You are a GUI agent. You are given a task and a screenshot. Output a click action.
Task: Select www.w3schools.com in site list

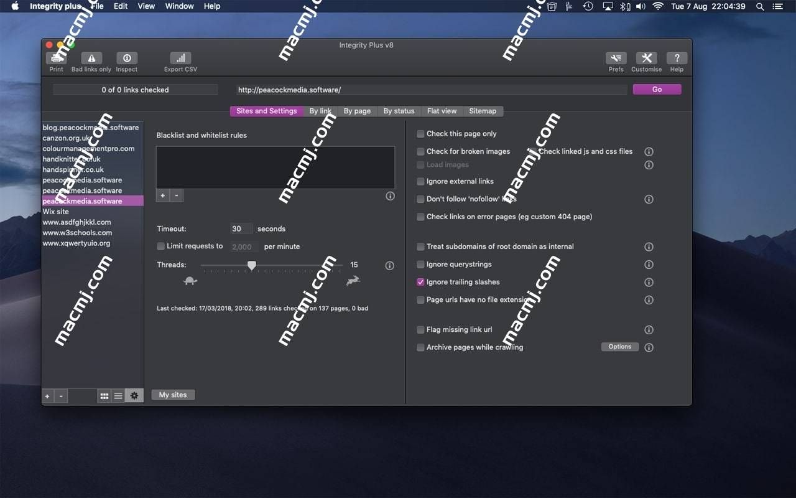93,233
